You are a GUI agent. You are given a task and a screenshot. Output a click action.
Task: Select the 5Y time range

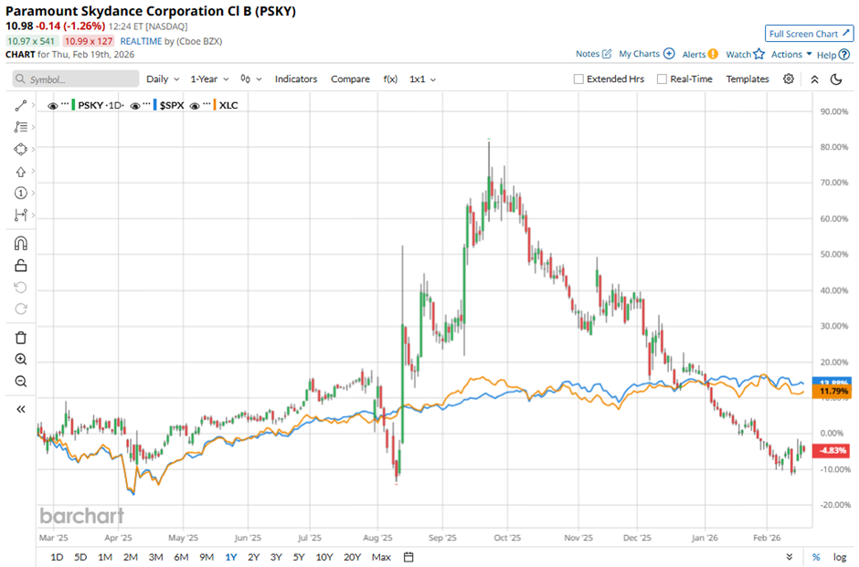pos(299,557)
